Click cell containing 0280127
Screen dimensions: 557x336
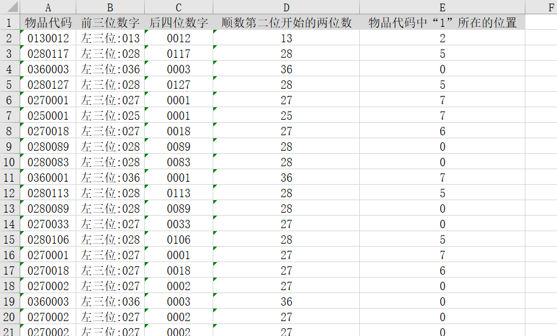coord(48,84)
